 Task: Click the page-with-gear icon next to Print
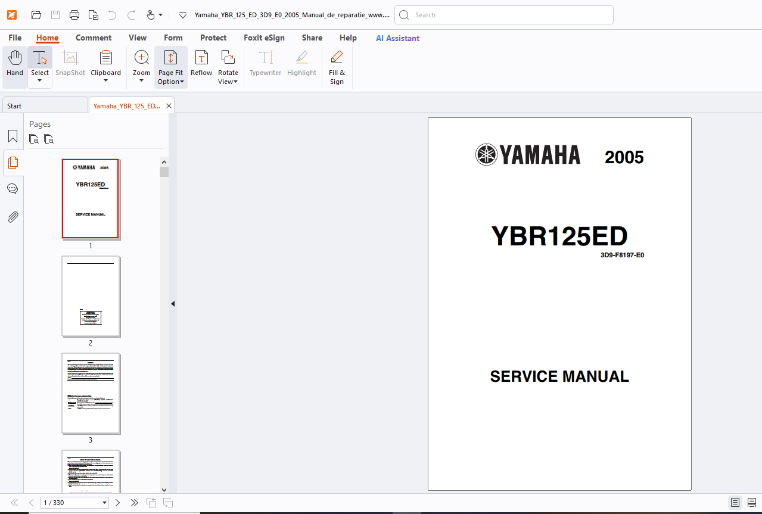(94, 15)
